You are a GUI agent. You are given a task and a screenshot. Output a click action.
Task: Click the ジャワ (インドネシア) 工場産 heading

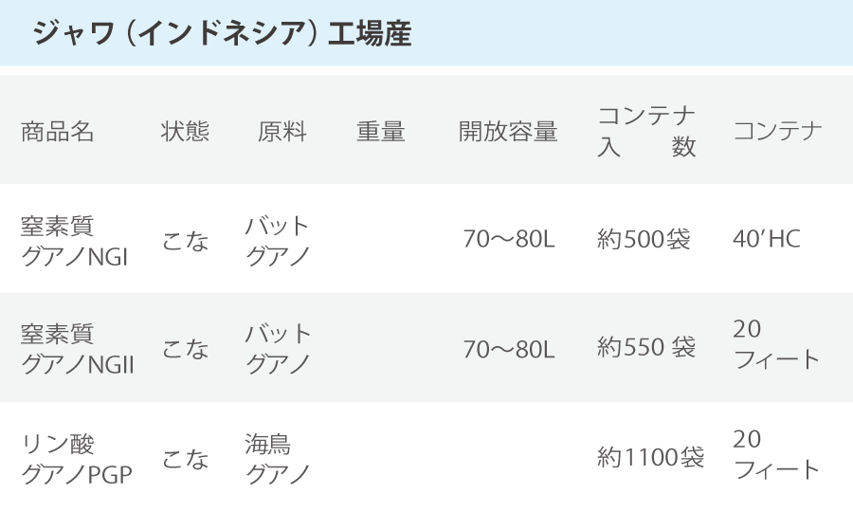tap(221, 35)
